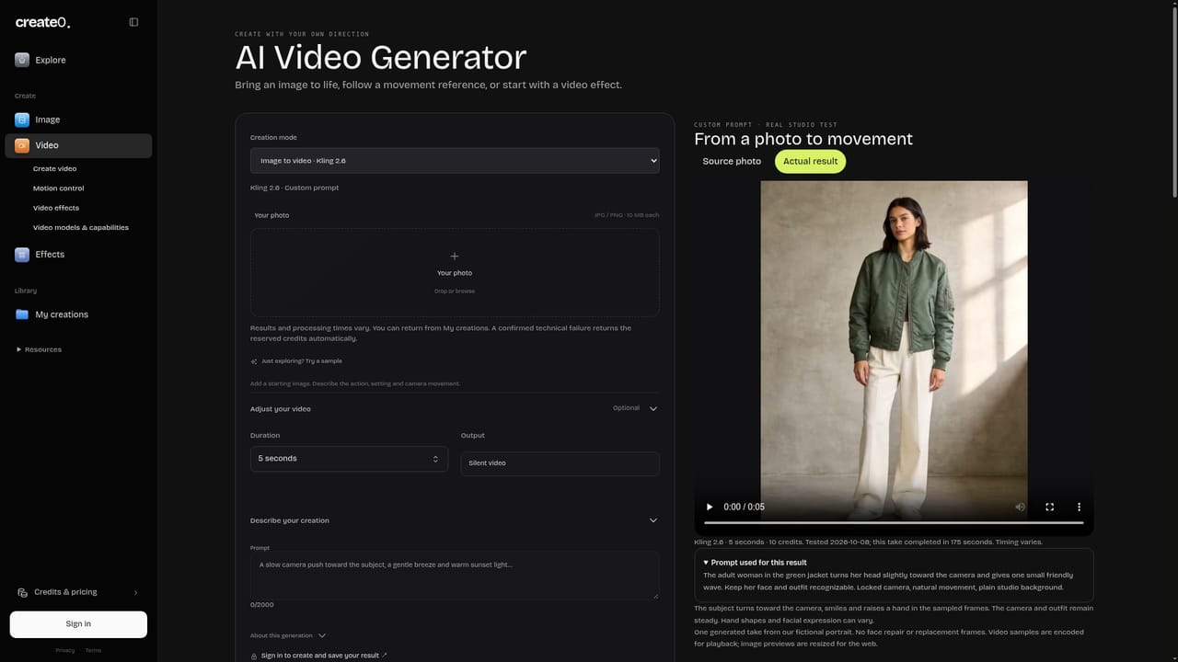The image size is (1178, 662).
Task: Click the Sign in button
Action: point(78,624)
